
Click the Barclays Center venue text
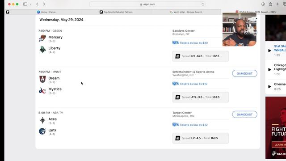[184, 31]
